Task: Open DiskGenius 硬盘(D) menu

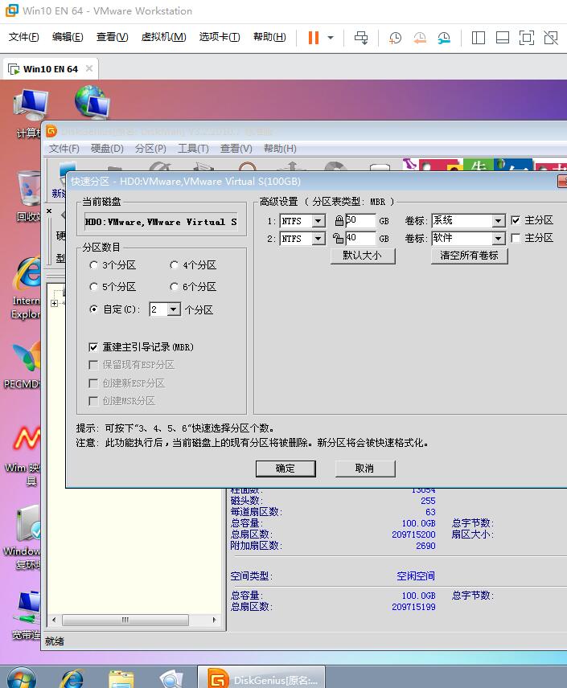Action: (x=107, y=149)
